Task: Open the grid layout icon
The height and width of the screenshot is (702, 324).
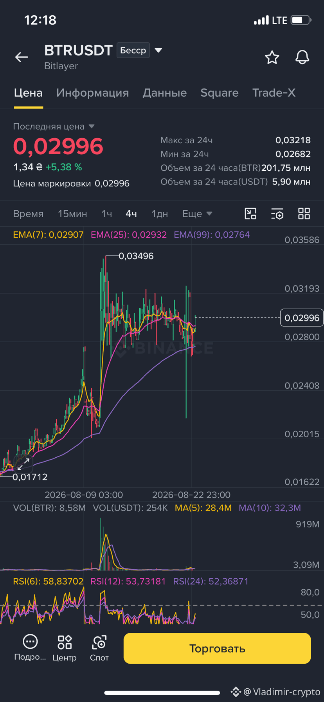Action: click(304, 213)
